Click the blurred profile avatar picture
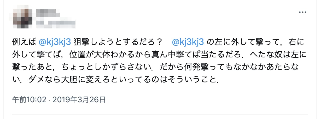The width and height of the screenshot is (321, 119). [x=22, y=19]
